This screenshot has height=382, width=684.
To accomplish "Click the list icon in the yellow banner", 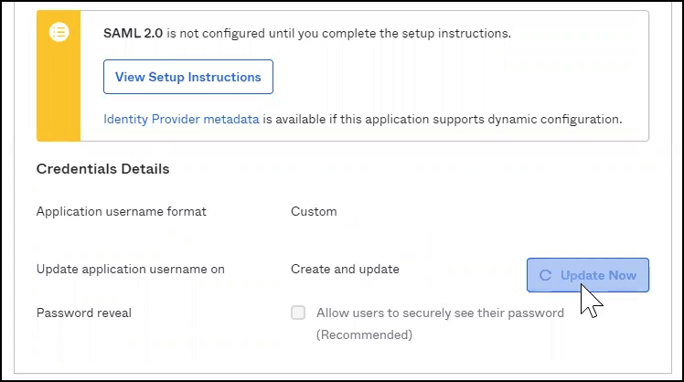I will [59, 32].
